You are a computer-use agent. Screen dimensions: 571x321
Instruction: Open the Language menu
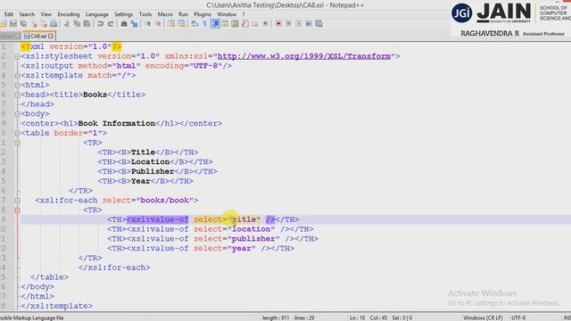[97, 14]
